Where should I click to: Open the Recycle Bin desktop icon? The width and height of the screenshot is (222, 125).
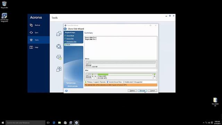(5, 5)
